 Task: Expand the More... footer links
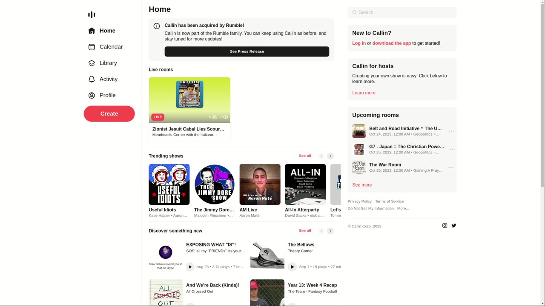403,208
